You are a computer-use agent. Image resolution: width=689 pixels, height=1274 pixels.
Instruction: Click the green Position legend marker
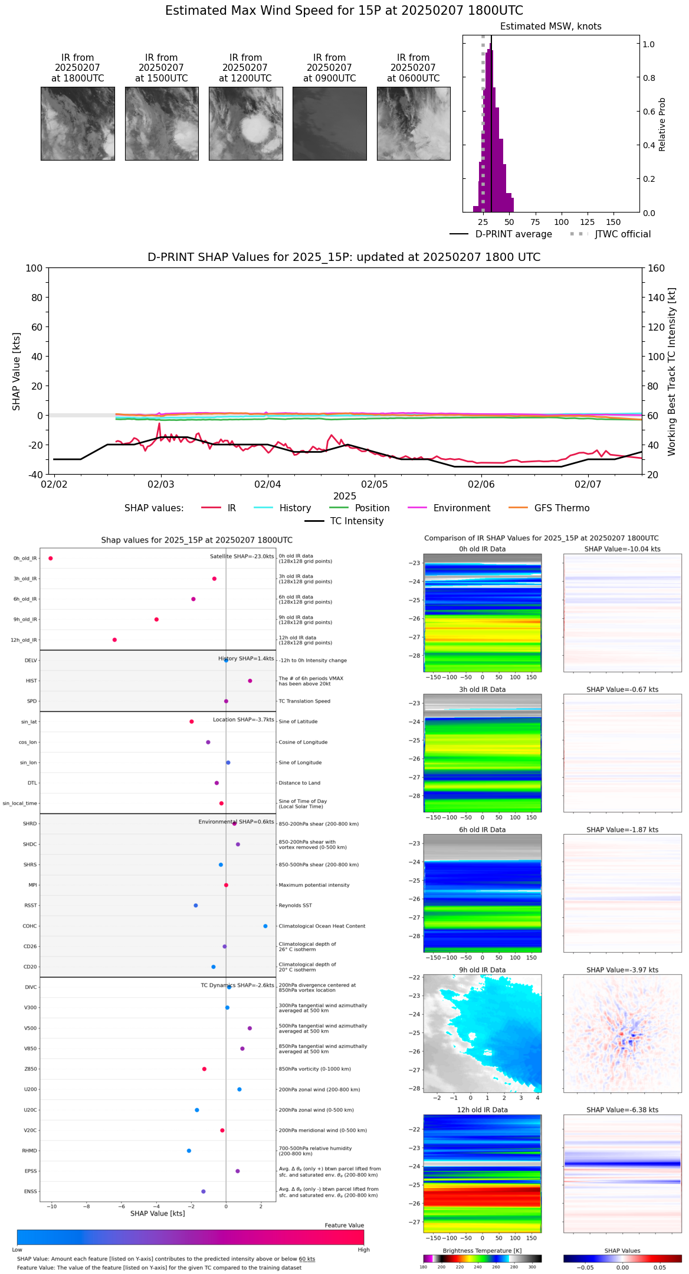coord(339,508)
